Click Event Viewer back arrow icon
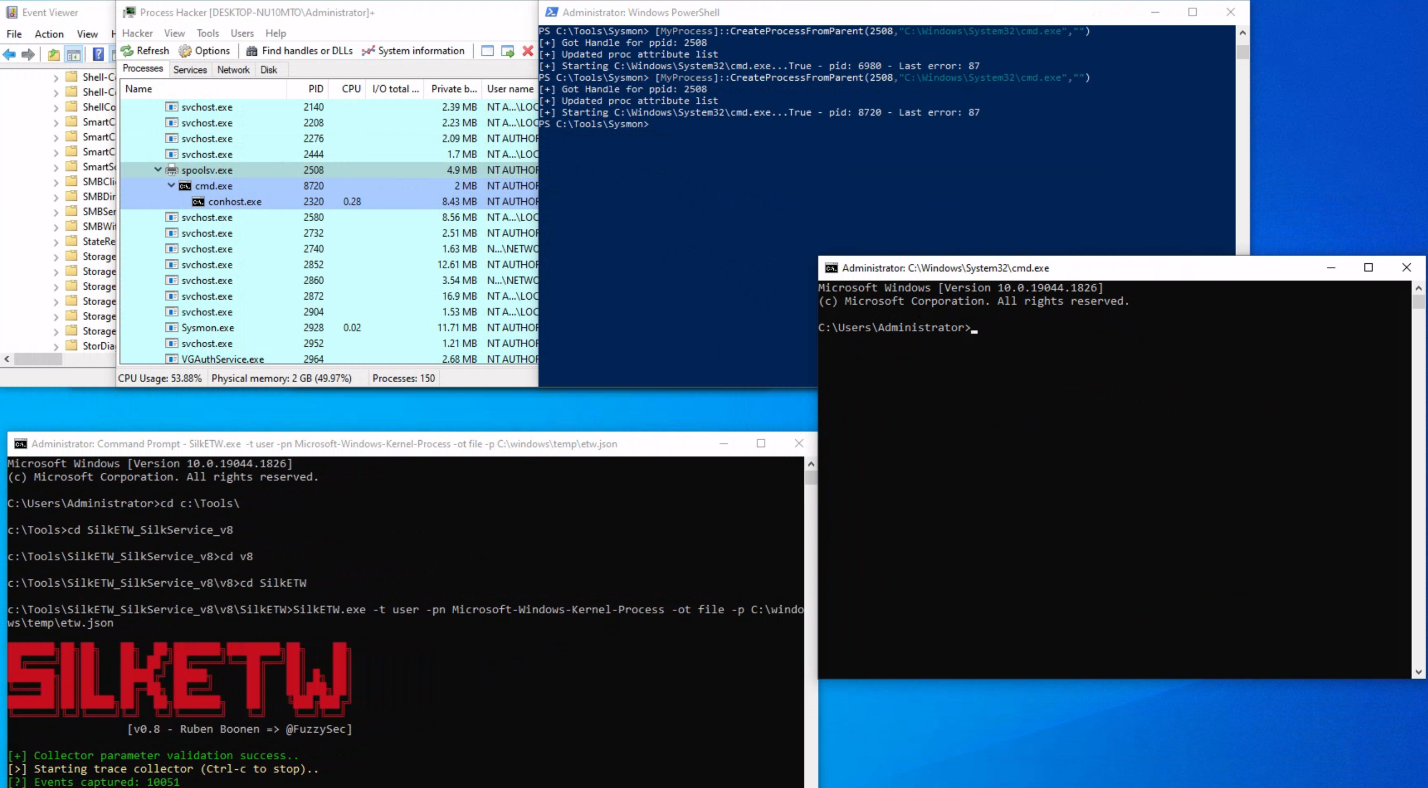This screenshot has height=788, width=1428. 9,54
